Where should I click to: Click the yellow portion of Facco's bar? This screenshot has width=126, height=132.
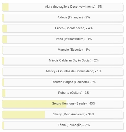(5, 29)
